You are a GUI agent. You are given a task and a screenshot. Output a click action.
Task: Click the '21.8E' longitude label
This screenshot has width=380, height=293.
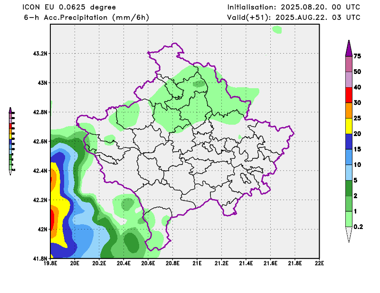point(295,263)
